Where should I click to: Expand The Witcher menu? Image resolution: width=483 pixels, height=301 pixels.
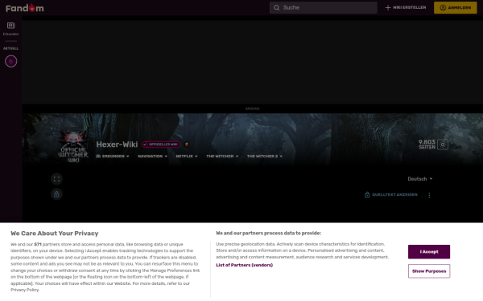tap(222, 156)
